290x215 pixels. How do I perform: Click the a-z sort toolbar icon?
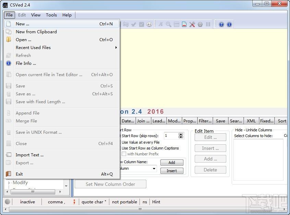pyautogui.click(x=149, y=24)
